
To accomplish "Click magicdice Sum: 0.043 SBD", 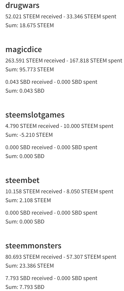I will click(x=25, y=91).
